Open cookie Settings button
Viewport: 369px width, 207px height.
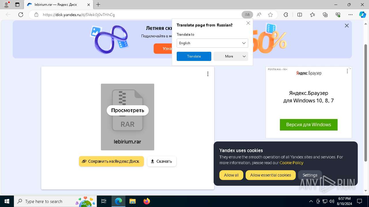[310, 175]
